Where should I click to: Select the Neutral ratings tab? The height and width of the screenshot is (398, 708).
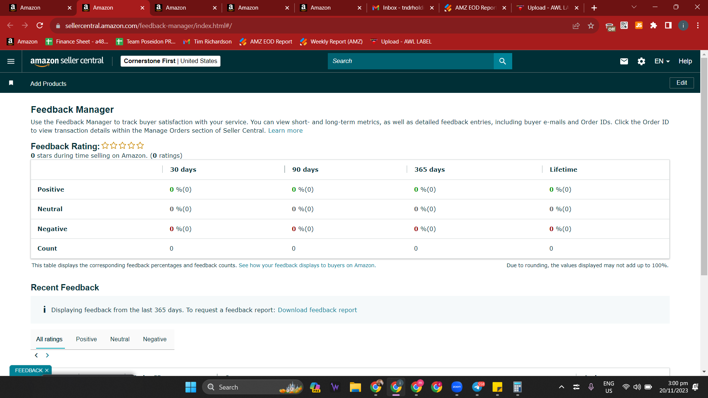coord(120,339)
